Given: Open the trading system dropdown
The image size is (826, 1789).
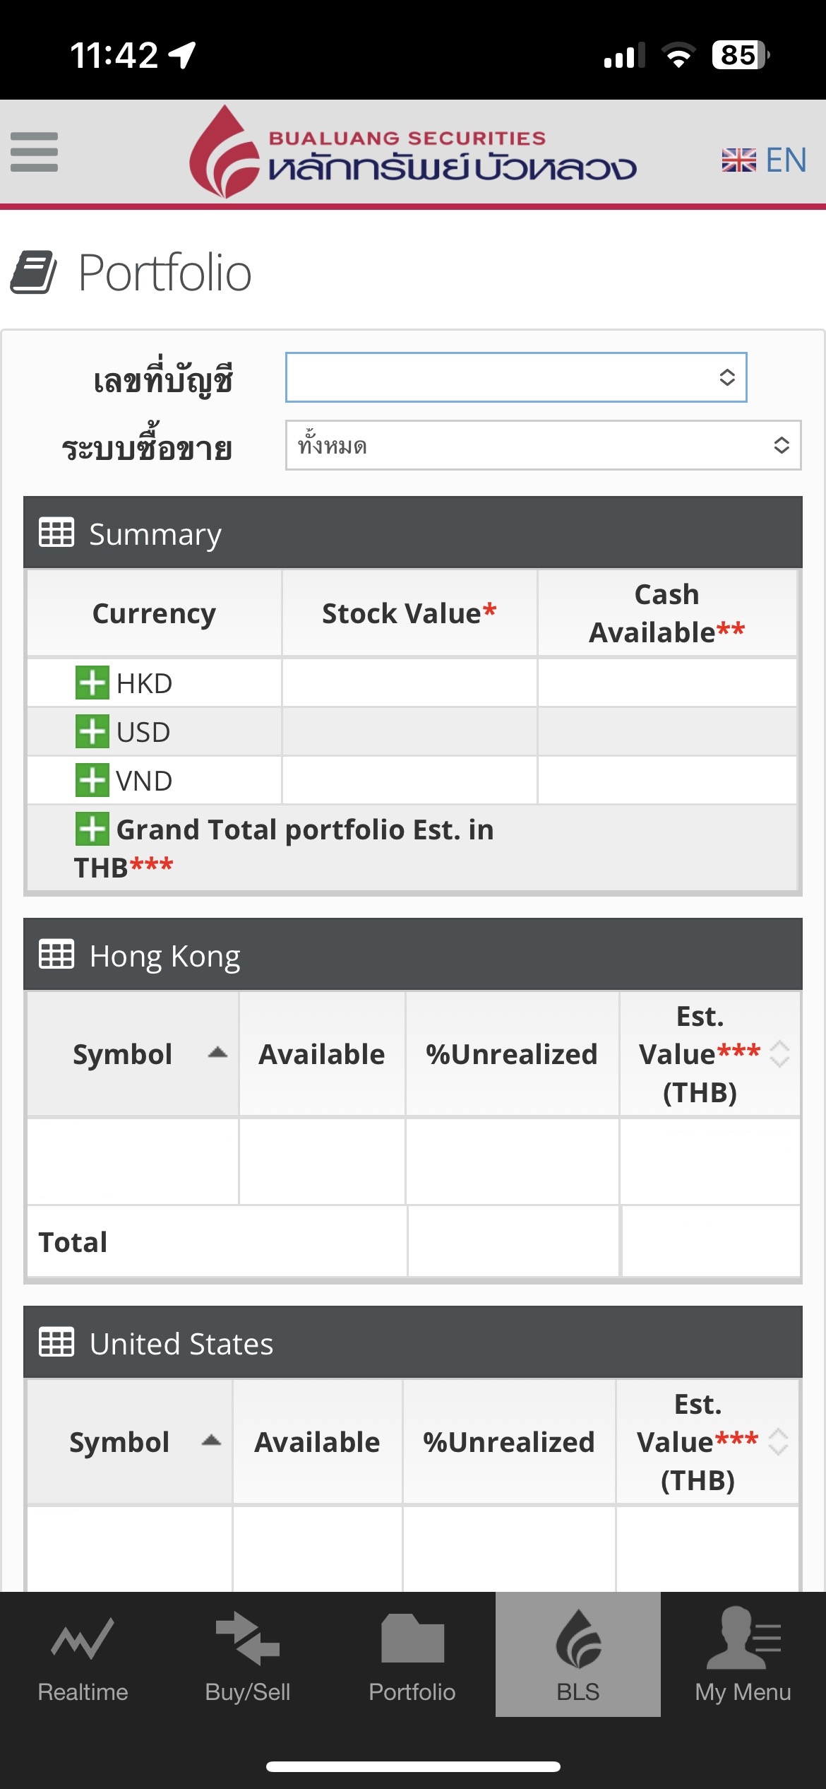Looking at the screenshot, I should [543, 445].
